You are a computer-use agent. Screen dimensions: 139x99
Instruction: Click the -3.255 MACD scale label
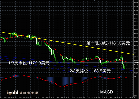(x=135, y=96)
